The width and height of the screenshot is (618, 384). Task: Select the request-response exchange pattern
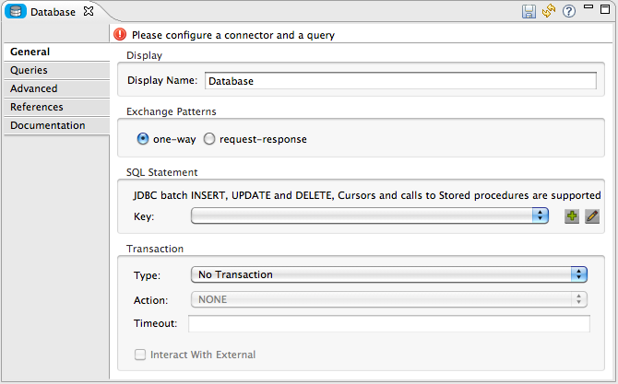click(x=209, y=139)
